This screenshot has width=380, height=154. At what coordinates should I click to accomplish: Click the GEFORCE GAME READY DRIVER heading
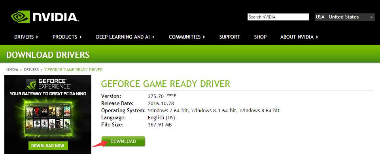[166, 84]
